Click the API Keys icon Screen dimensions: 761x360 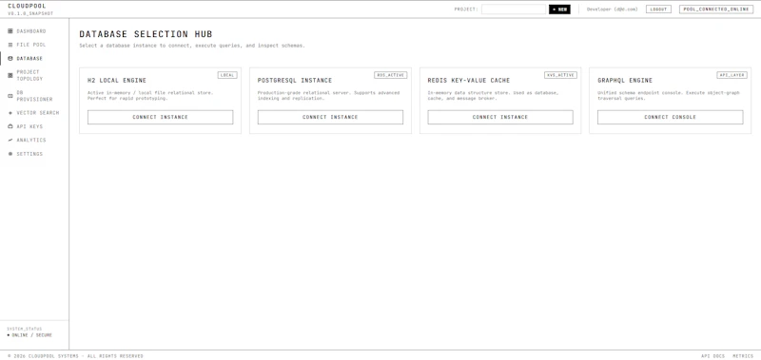click(x=10, y=126)
